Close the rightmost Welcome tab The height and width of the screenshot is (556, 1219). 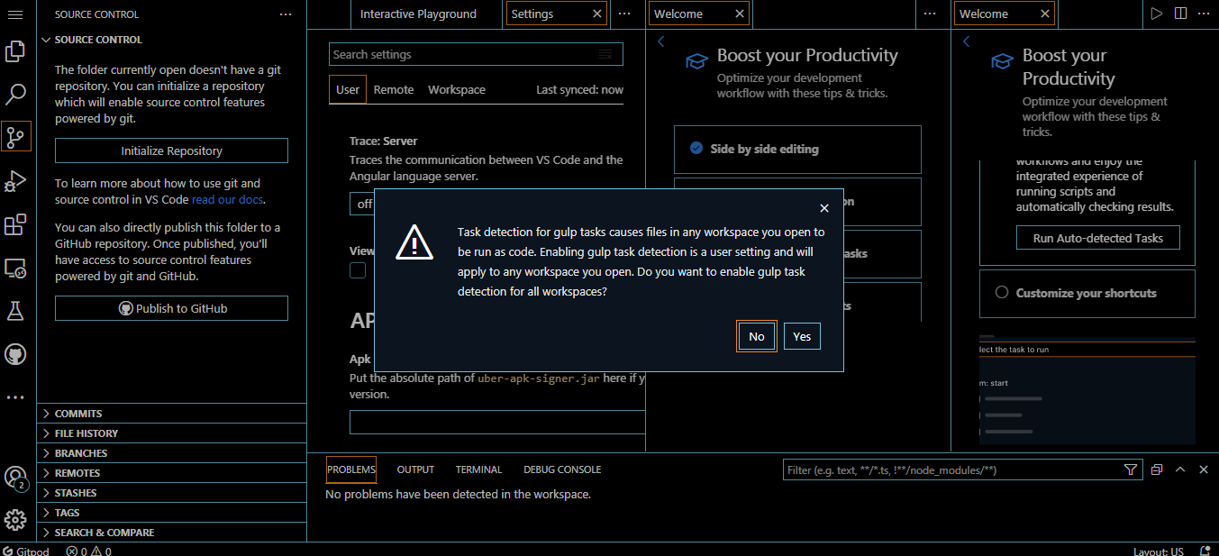tap(1045, 14)
